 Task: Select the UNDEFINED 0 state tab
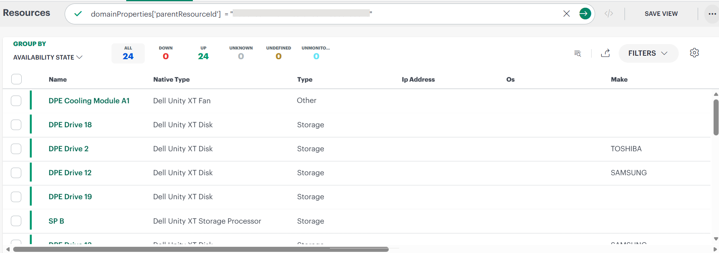[x=278, y=53]
